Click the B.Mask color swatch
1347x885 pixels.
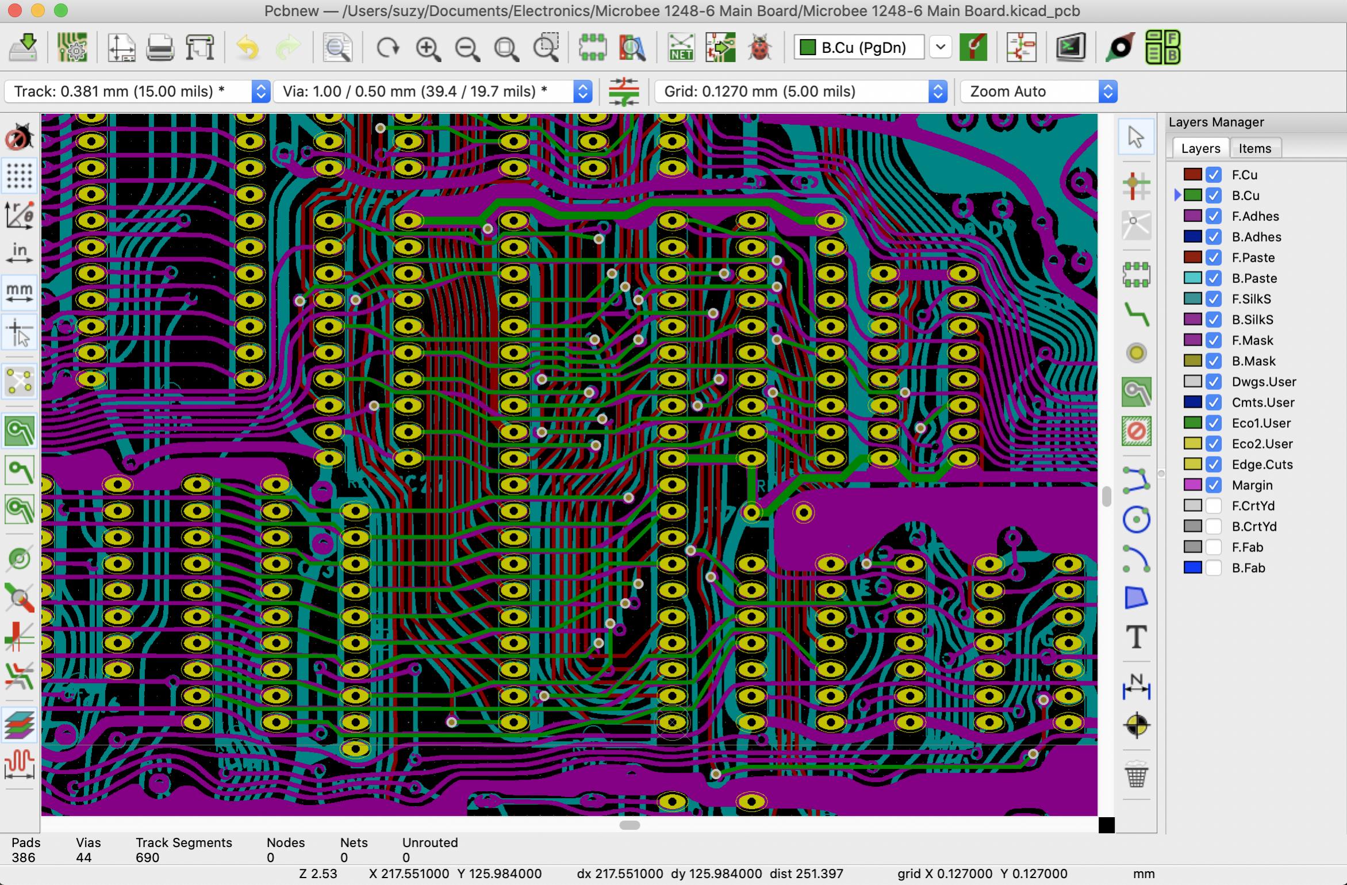click(1192, 361)
